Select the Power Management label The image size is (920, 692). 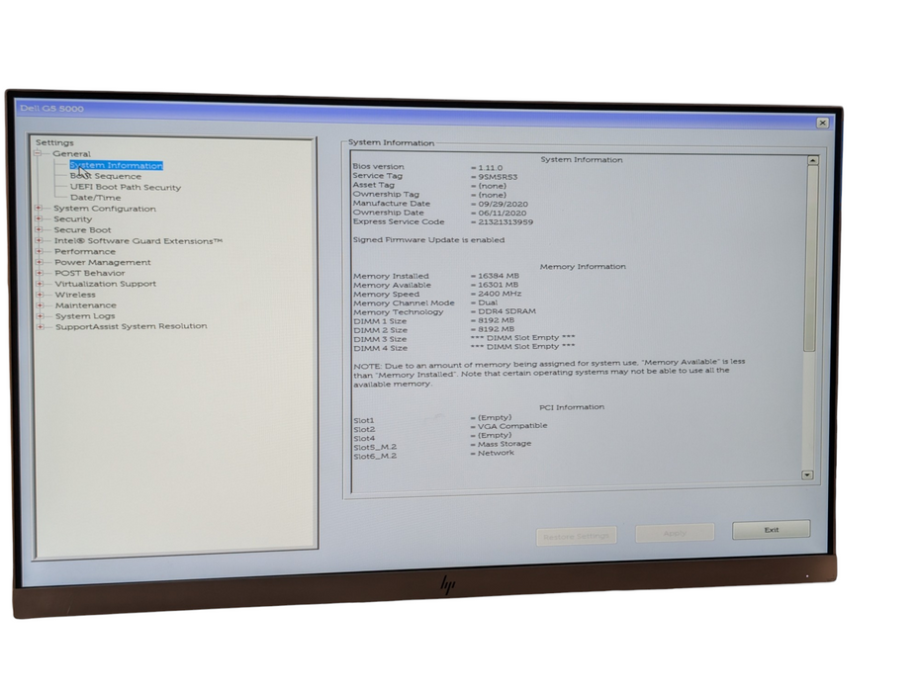[103, 262]
